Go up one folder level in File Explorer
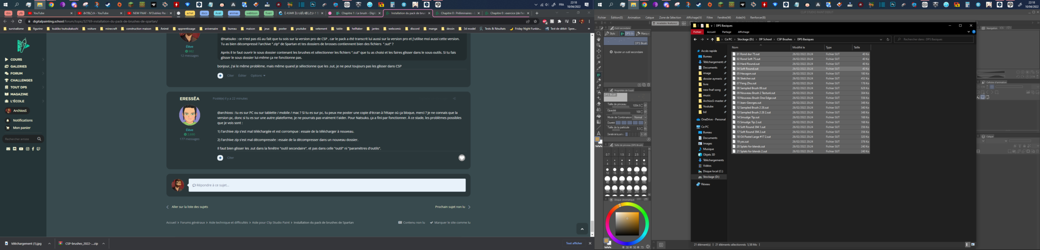The image size is (1040, 250). [x=712, y=39]
